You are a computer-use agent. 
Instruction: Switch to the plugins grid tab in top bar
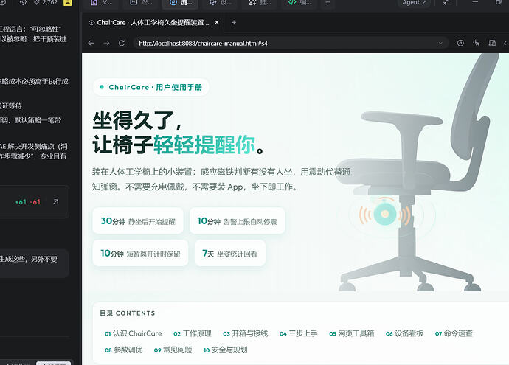click(x=260, y=3)
